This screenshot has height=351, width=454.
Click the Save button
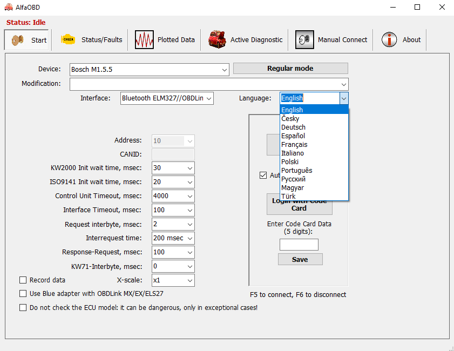pyautogui.click(x=300, y=259)
